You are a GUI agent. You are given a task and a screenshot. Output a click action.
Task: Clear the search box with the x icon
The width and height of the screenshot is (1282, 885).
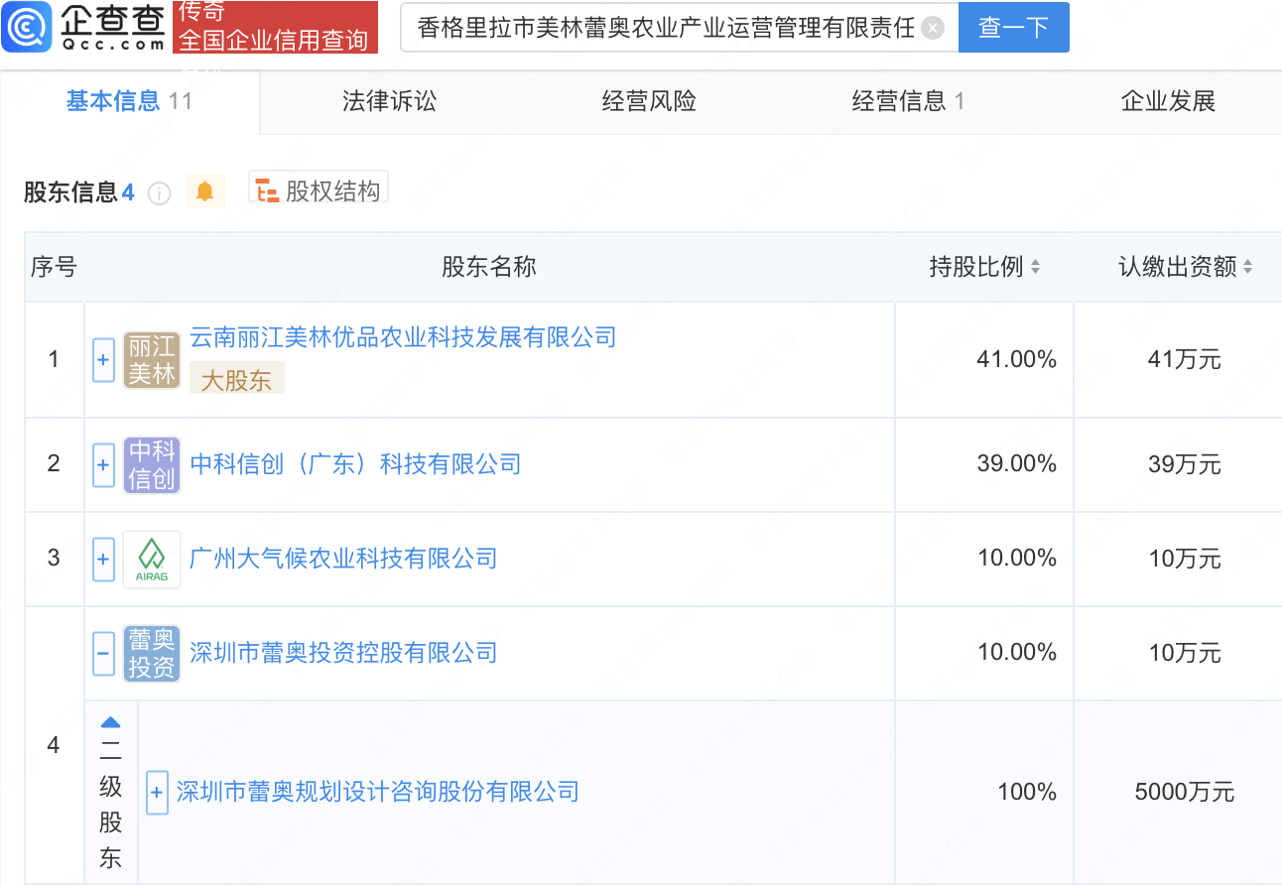point(932,28)
